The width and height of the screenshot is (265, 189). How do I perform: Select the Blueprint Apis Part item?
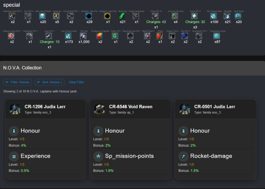(89, 16)
